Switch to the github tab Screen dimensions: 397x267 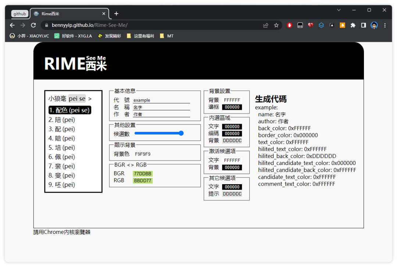(x=20, y=14)
